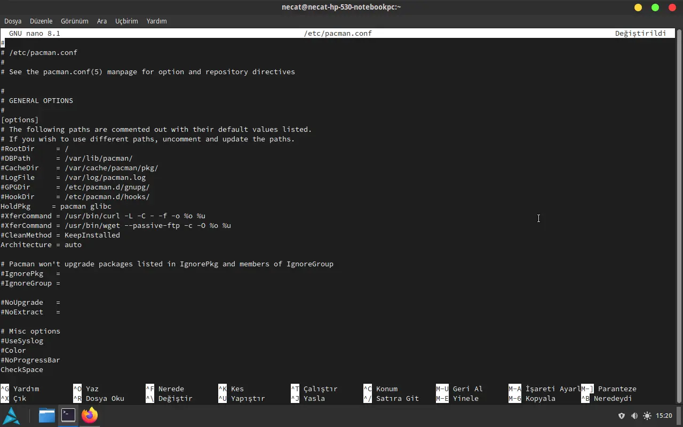Click the M-U Geri Al shortcut label

pos(459,389)
